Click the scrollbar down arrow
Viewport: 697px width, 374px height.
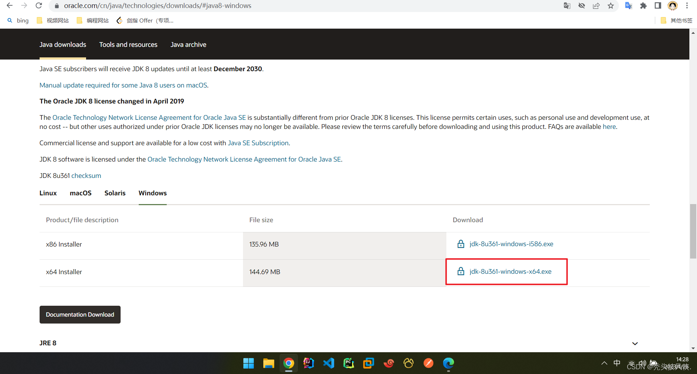[x=693, y=348]
